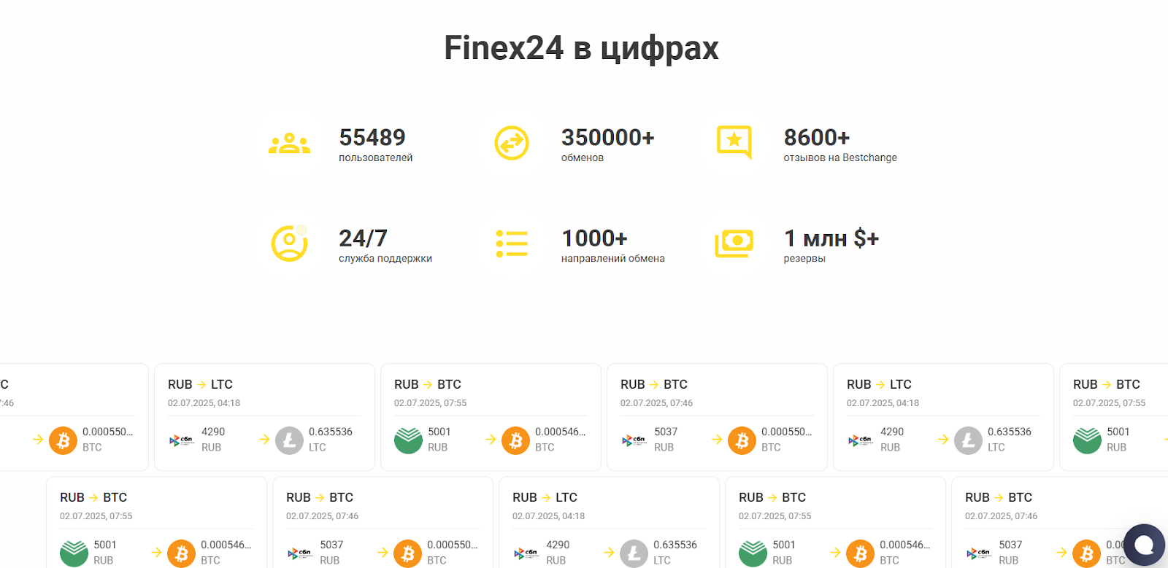Select the RUB→LTC pair header in bottom row
1168x568 pixels.
click(545, 497)
